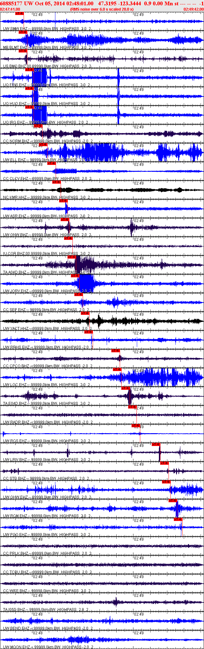
Task: Select the CC CLCV EHZ station label
Action: pyautogui.click(x=47, y=179)
